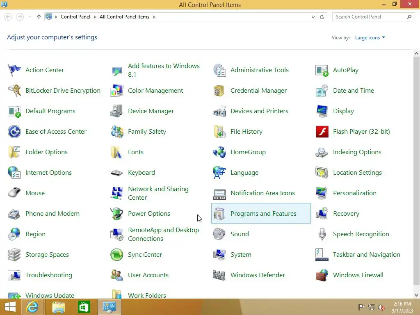Image resolution: width=420 pixels, height=315 pixels.
Task: Click the User Accounts icon
Action: [117, 275]
